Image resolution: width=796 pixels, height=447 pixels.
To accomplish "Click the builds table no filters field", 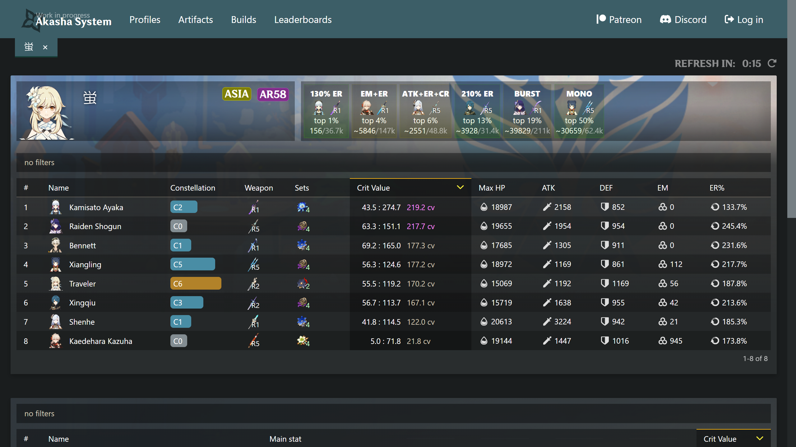I will point(393,162).
